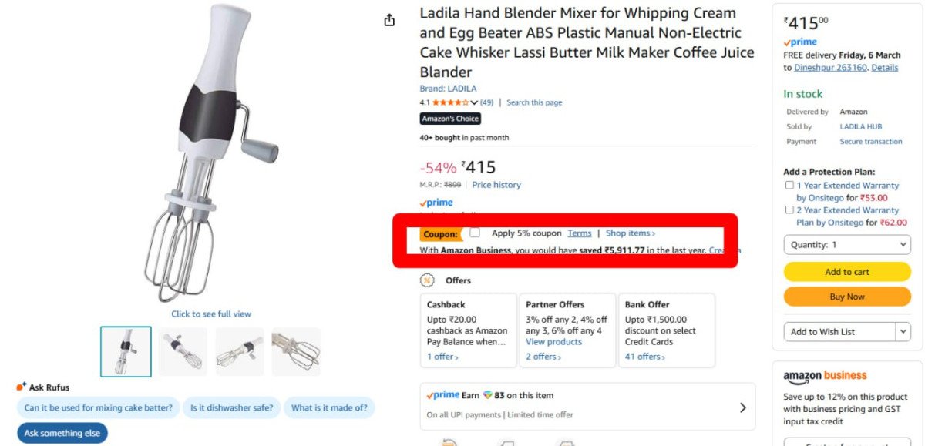
Task: Expand the Add to Wish List arrow
Action: pyautogui.click(x=903, y=331)
